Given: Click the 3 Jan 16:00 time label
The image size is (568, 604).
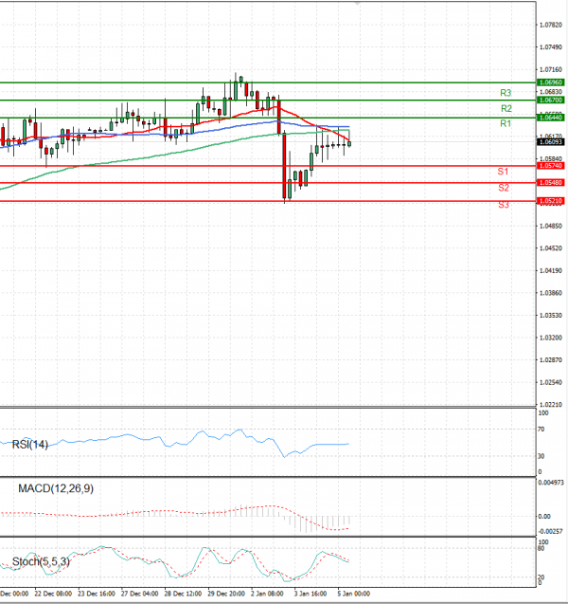Looking at the screenshot, I should click(311, 594).
